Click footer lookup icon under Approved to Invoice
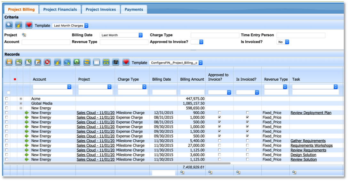 tap(210, 173)
